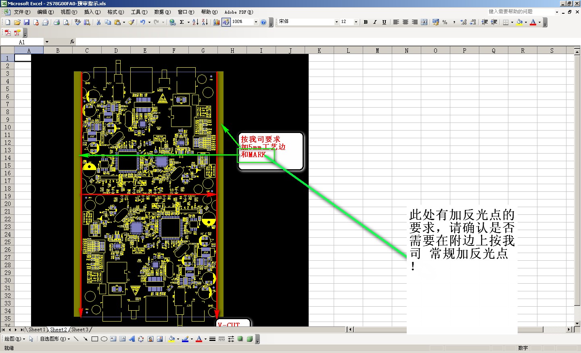581x353 pixels.
Task: Pick font color red A
Action: [533, 22]
